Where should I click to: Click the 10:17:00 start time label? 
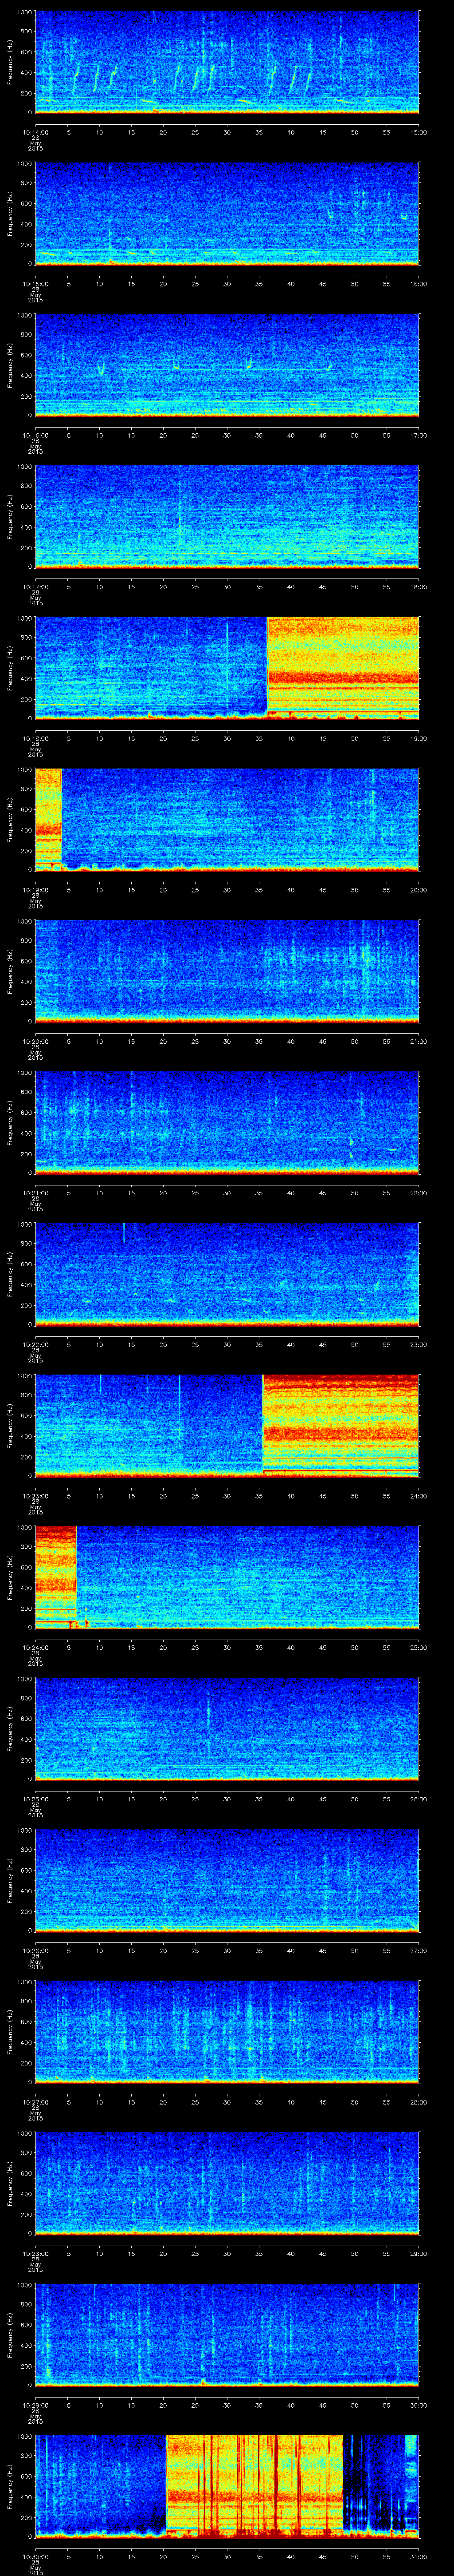coord(35,586)
